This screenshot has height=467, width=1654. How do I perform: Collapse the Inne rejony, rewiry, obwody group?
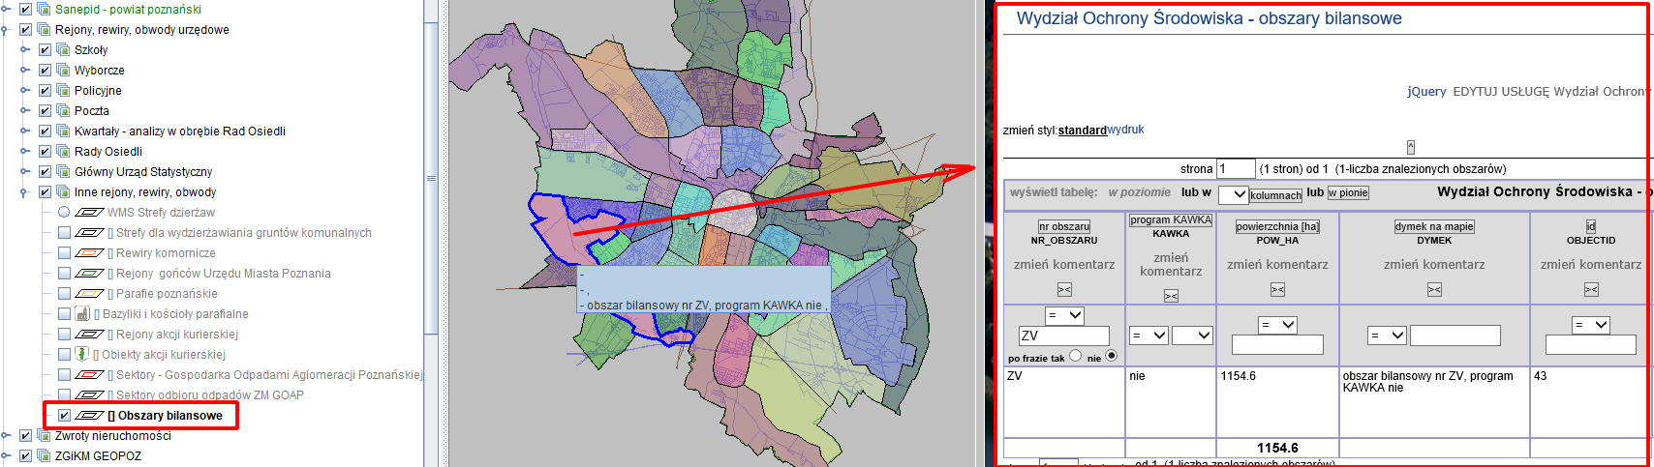click(7, 192)
